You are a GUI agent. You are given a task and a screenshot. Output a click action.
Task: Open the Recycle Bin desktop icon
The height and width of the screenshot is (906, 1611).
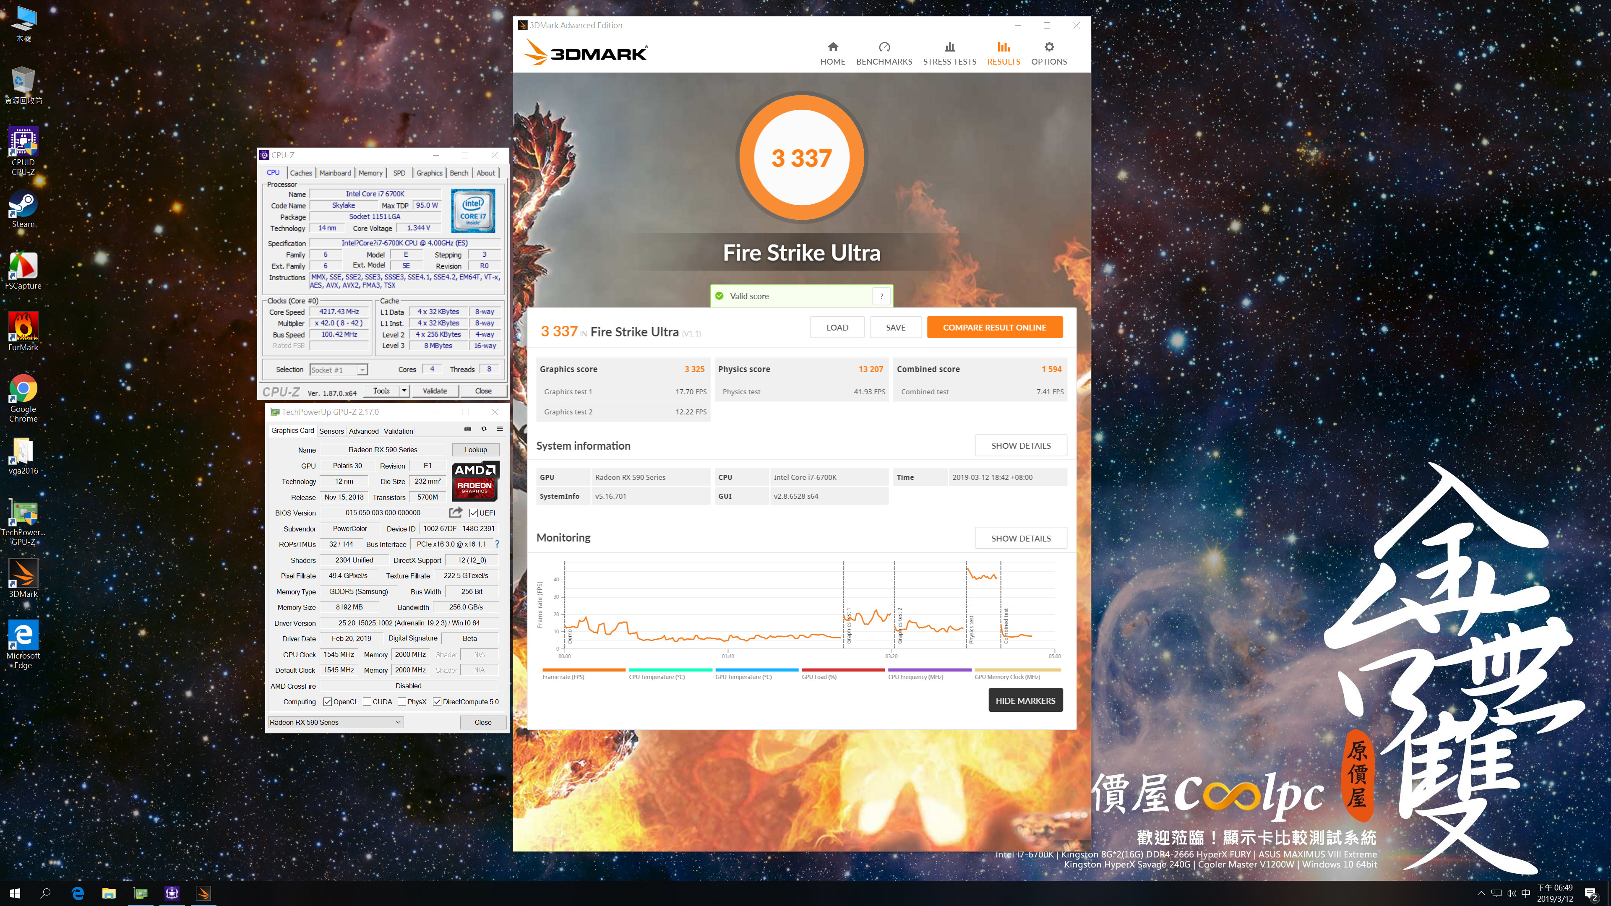pyautogui.click(x=23, y=85)
